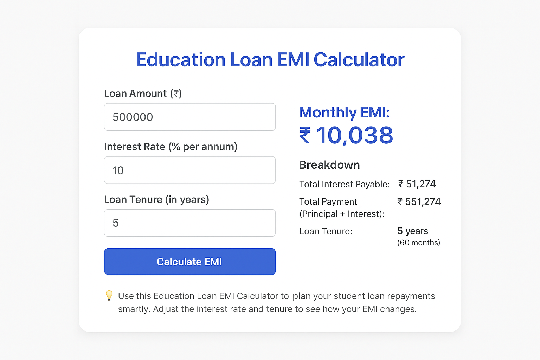The image size is (540, 360).
Task: Click the ₹ 551,274 total payment value
Action: 419,202
